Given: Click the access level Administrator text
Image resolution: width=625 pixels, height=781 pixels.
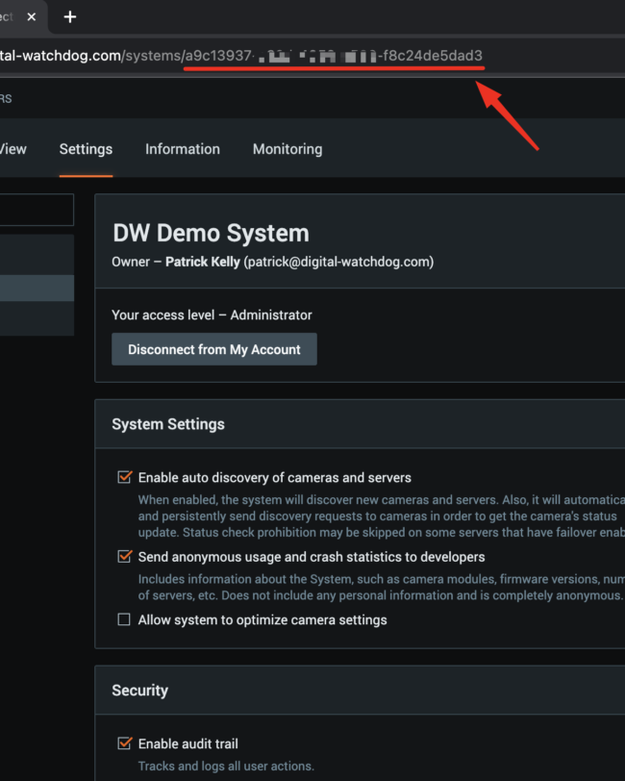Looking at the screenshot, I should coord(271,315).
